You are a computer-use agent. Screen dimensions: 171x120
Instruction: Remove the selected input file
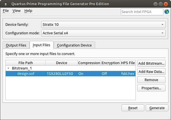[x=151, y=80]
